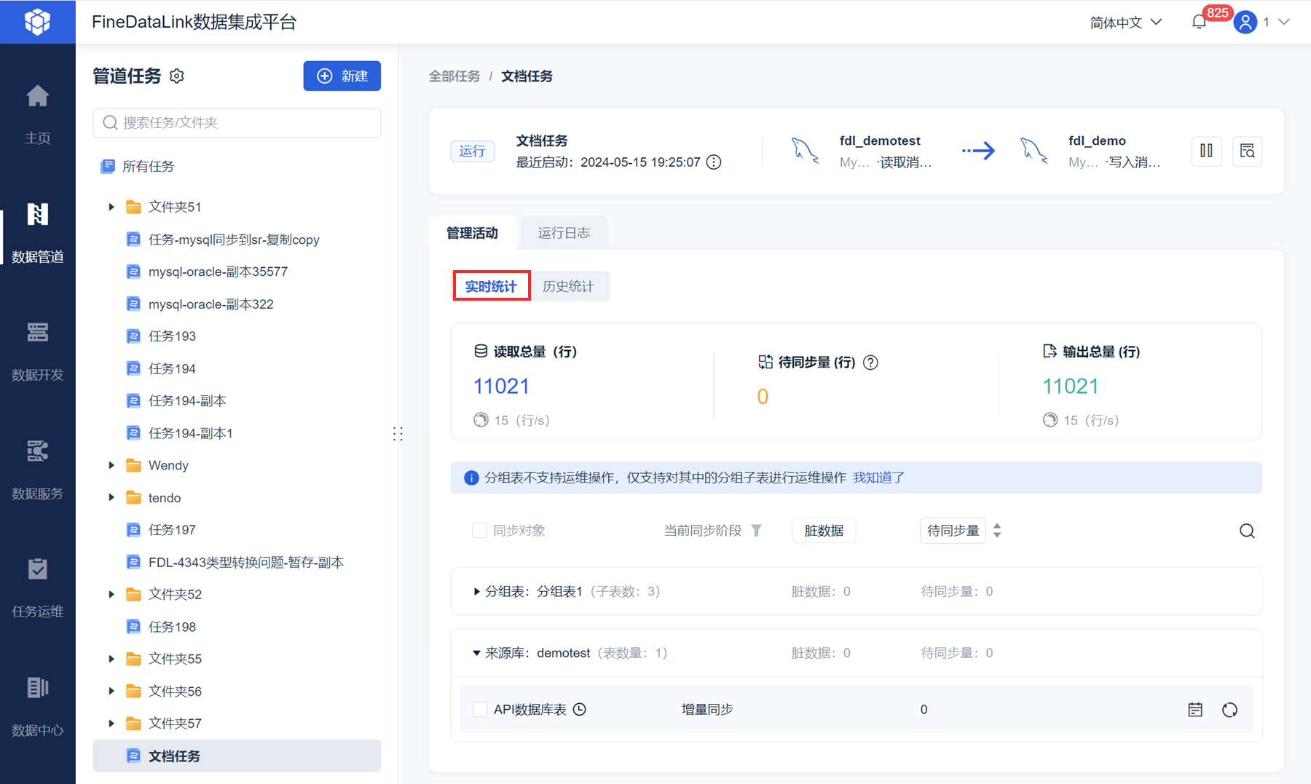This screenshot has width=1311, height=784.
Task: Select 文档任务 in the task tree
Action: point(237,756)
